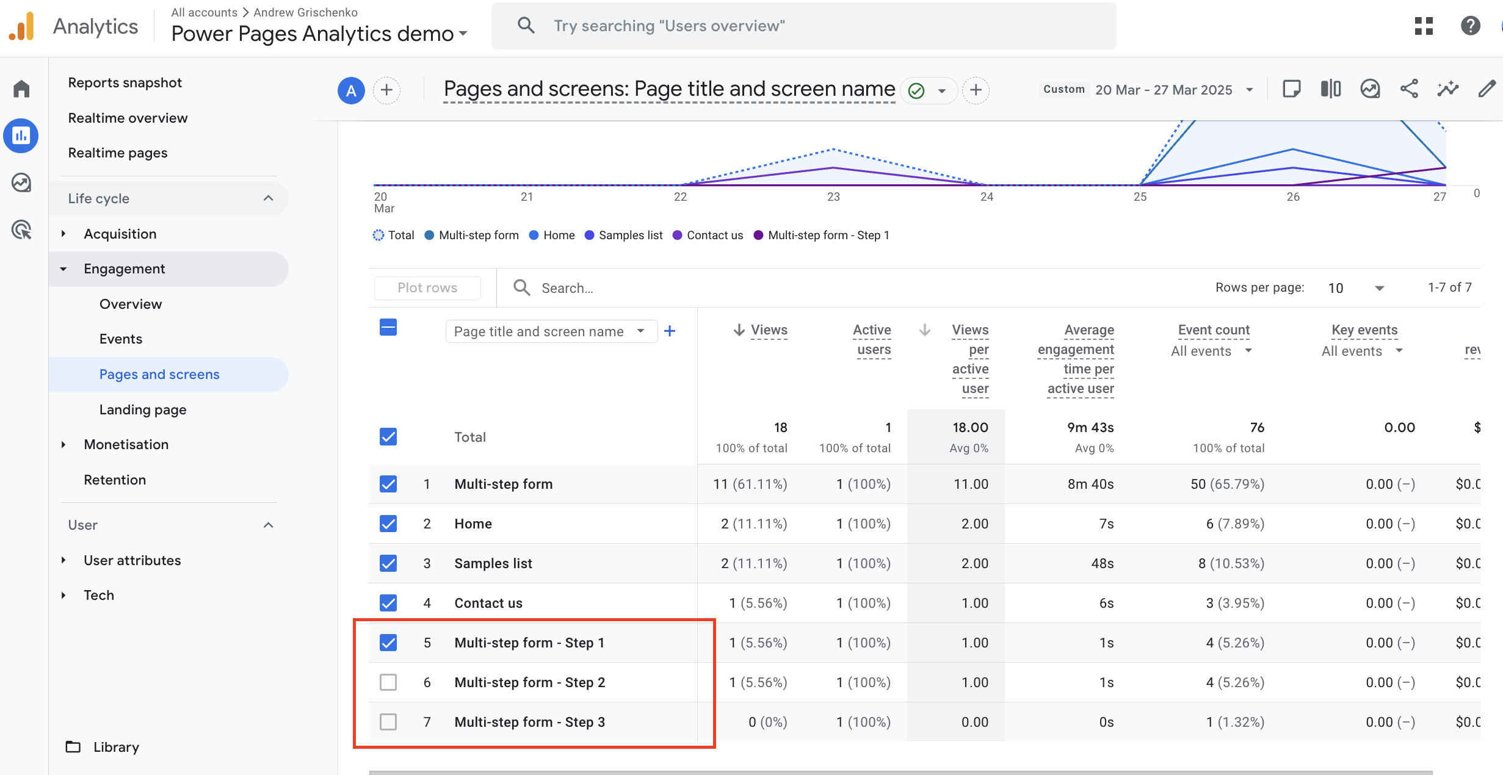Viewport: 1503px width, 775px height.
Task: Share this report via the share icon
Action: click(x=1409, y=89)
